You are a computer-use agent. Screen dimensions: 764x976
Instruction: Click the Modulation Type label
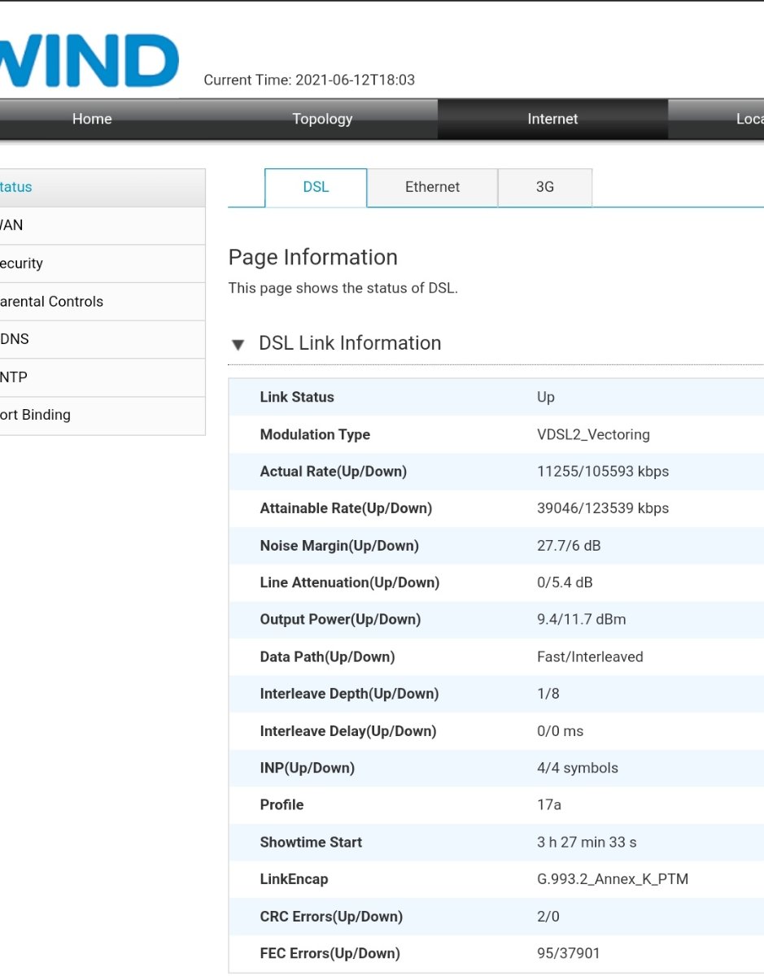[x=315, y=435]
